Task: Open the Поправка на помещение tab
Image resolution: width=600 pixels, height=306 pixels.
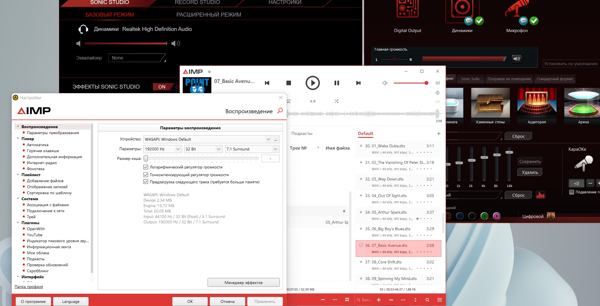Action: coord(509,79)
